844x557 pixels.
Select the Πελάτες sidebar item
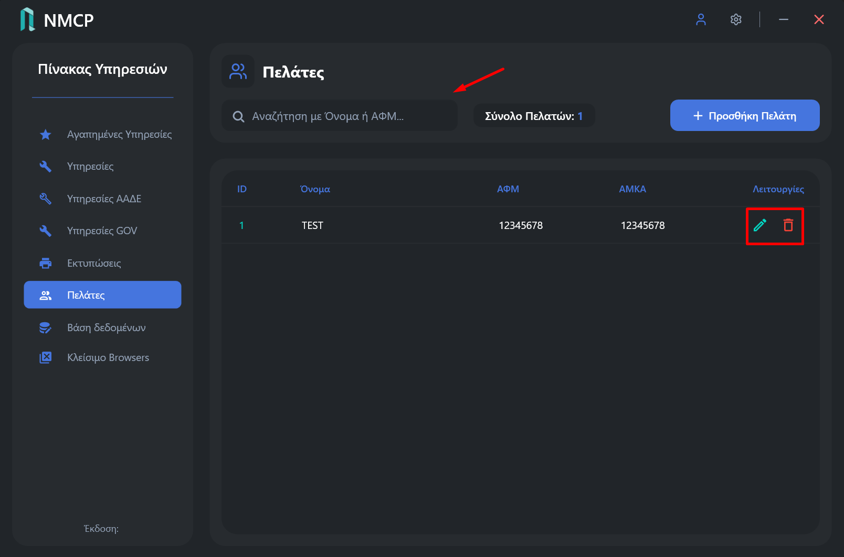[x=102, y=294]
